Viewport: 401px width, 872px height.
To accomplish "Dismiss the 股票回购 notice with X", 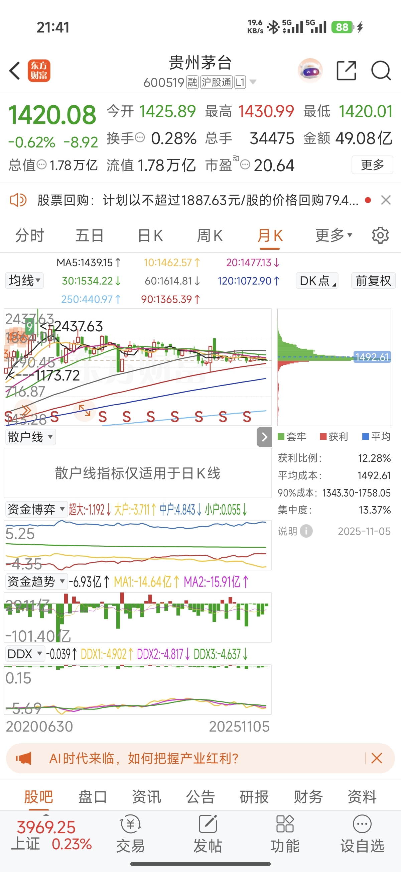I will [386, 200].
